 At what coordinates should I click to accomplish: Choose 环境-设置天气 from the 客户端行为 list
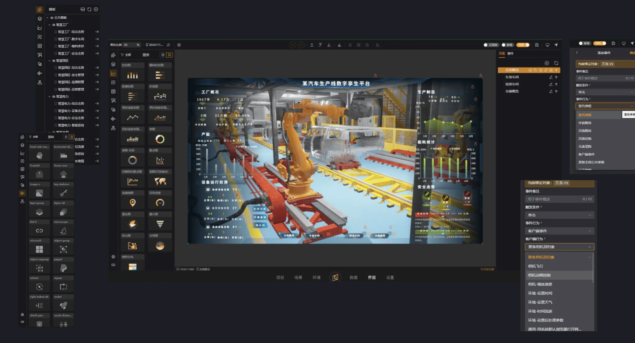pos(540,302)
